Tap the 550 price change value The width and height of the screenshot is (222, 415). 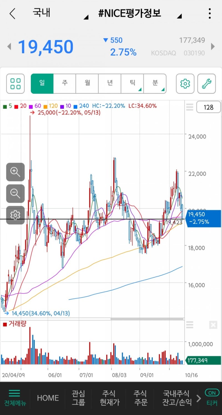[x=116, y=40]
